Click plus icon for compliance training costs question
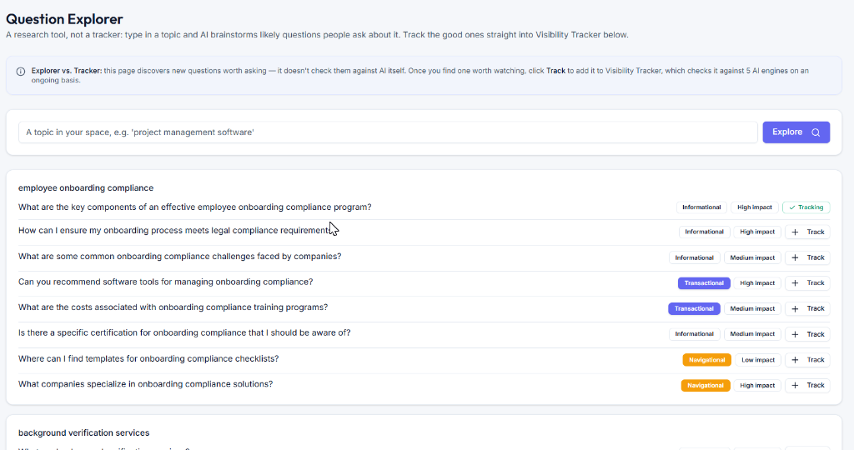854x450 pixels. pos(795,308)
